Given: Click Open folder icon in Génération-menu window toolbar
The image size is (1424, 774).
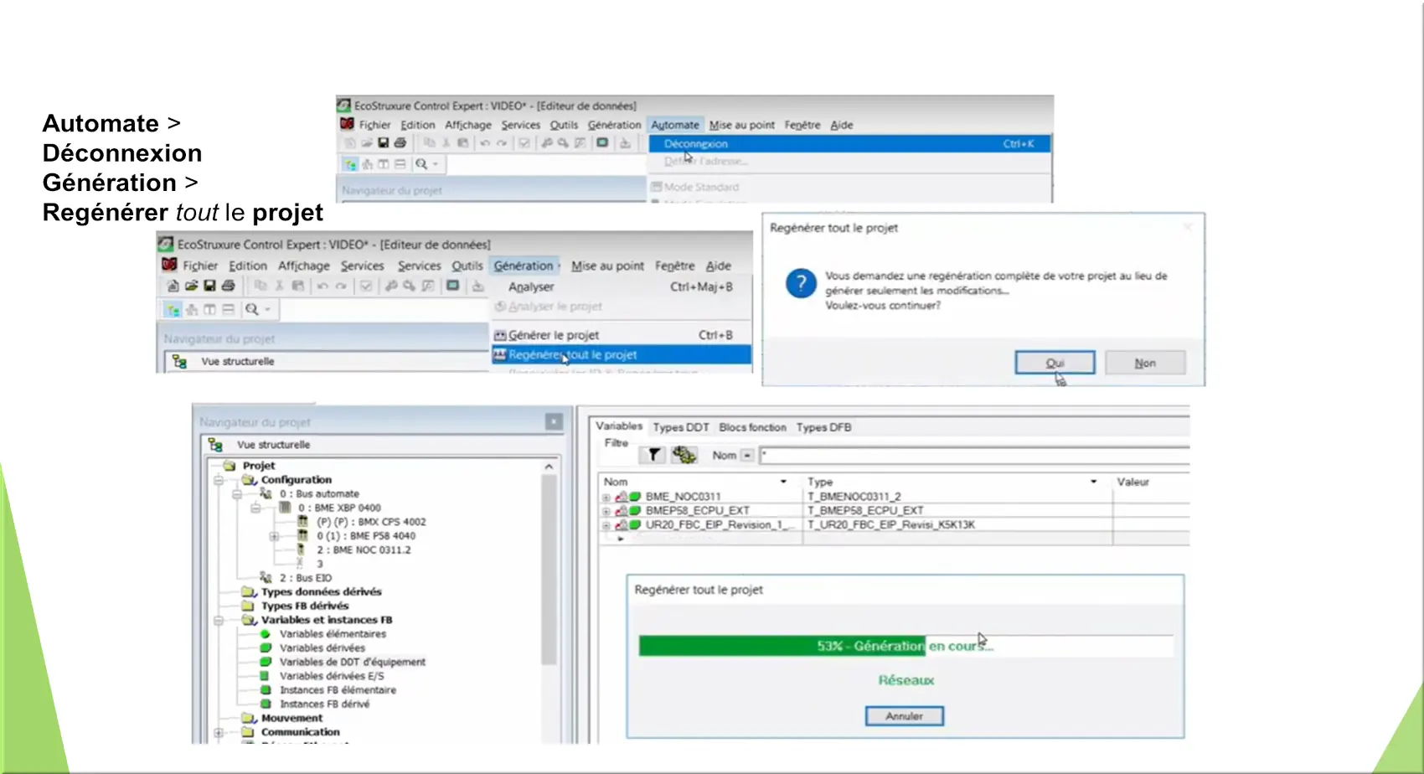Looking at the screenshot, I should click(x=191, y=286).
